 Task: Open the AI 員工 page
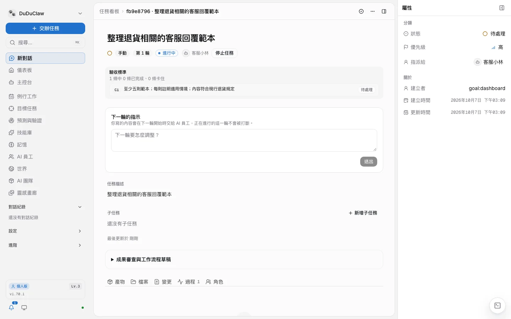pyautogui.click(x=45, y=157)
